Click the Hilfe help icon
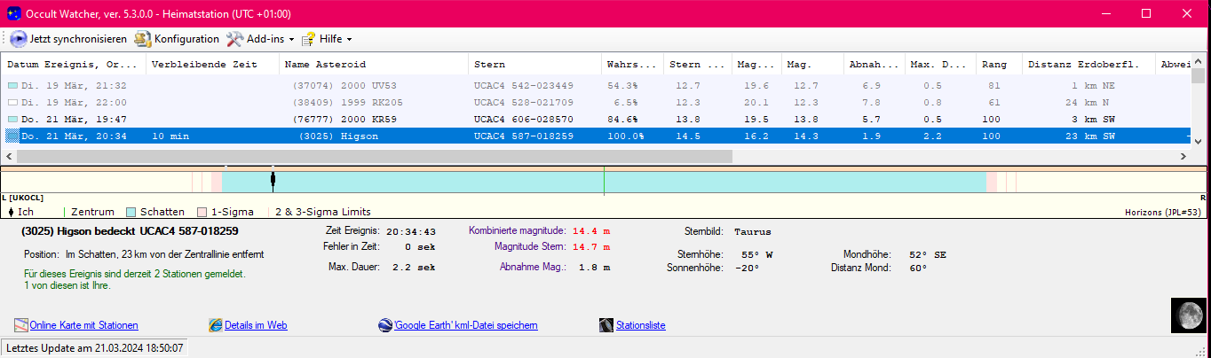 [x=308, y=39]
